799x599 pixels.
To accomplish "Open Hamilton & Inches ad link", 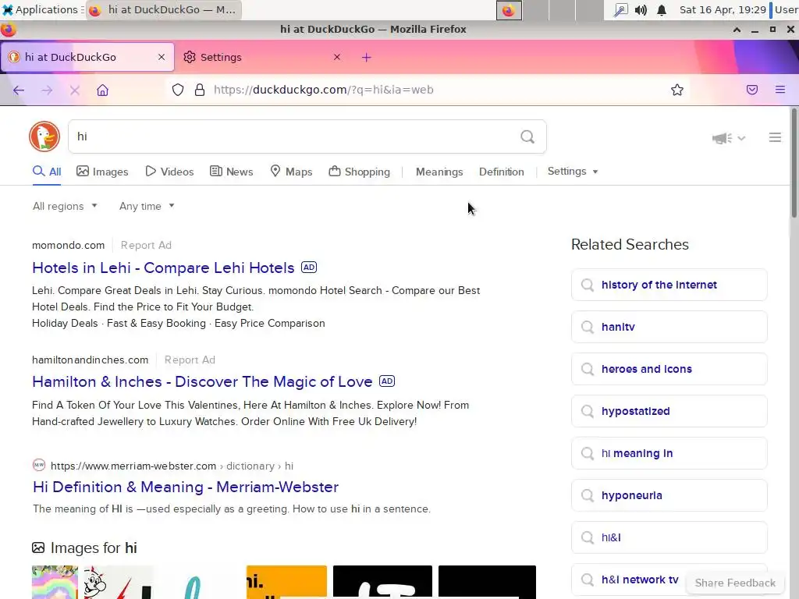I will [202, 382].
